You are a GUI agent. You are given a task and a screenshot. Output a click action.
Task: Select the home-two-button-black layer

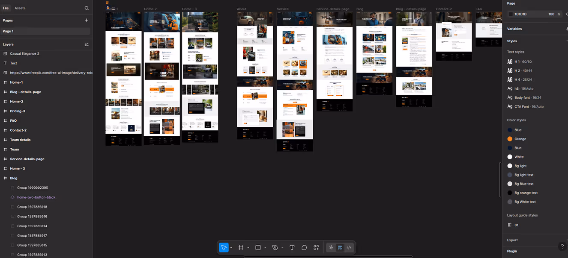(x=36, y=197)
